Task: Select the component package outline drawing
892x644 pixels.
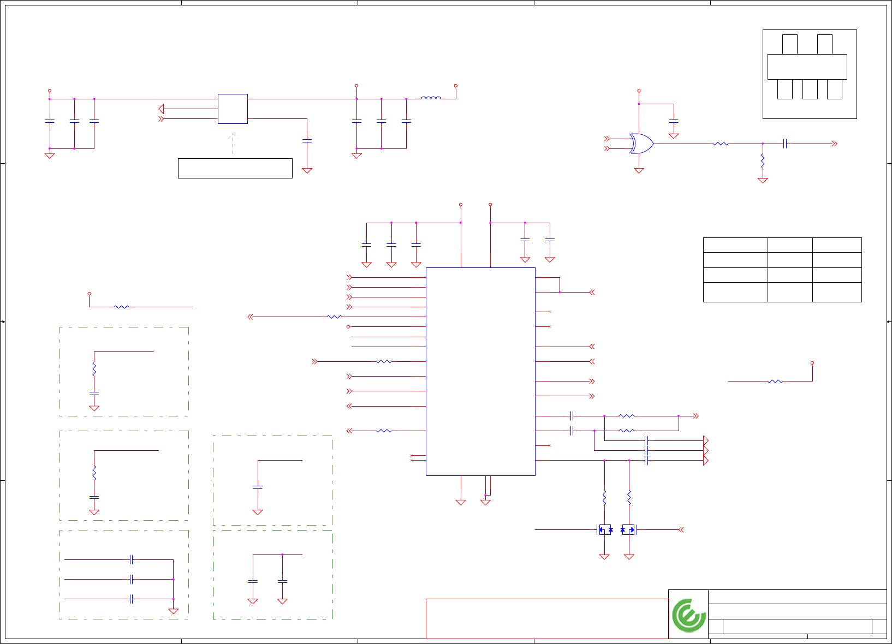Action: pos(810,74)
